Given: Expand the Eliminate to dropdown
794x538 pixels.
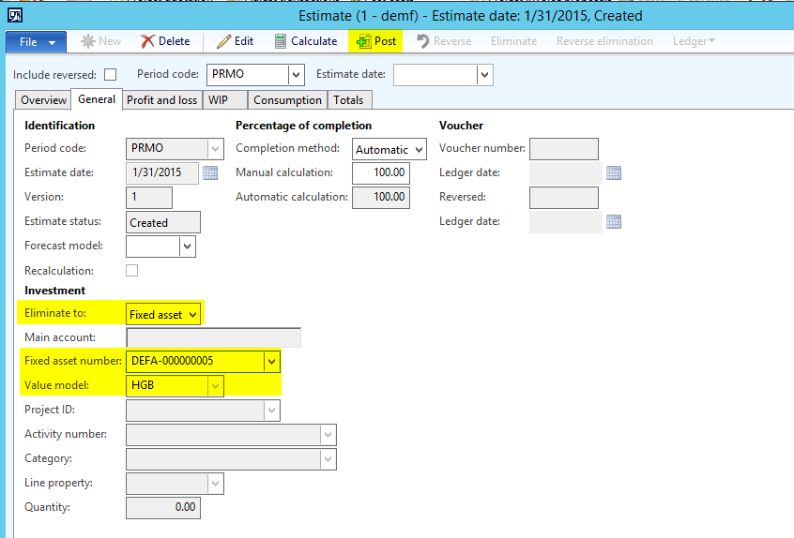Looking at the screenshot, I should [x=193, y=315].
